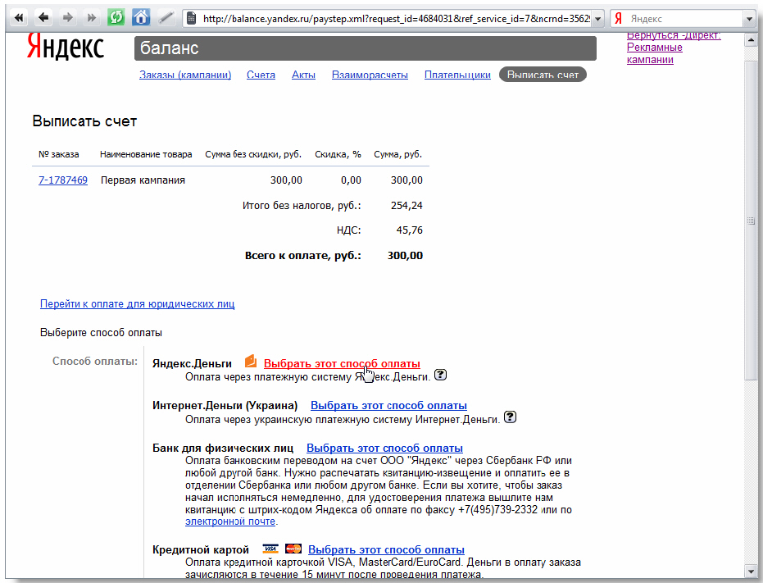Open the address bar history dropdown
Viewport: 763px width, 583px height.
pos(598,19)
